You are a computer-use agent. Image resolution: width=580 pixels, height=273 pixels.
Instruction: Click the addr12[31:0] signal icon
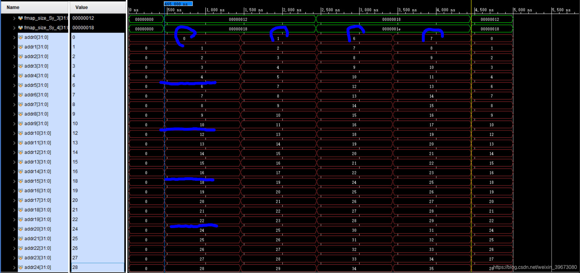click(21, 152)
